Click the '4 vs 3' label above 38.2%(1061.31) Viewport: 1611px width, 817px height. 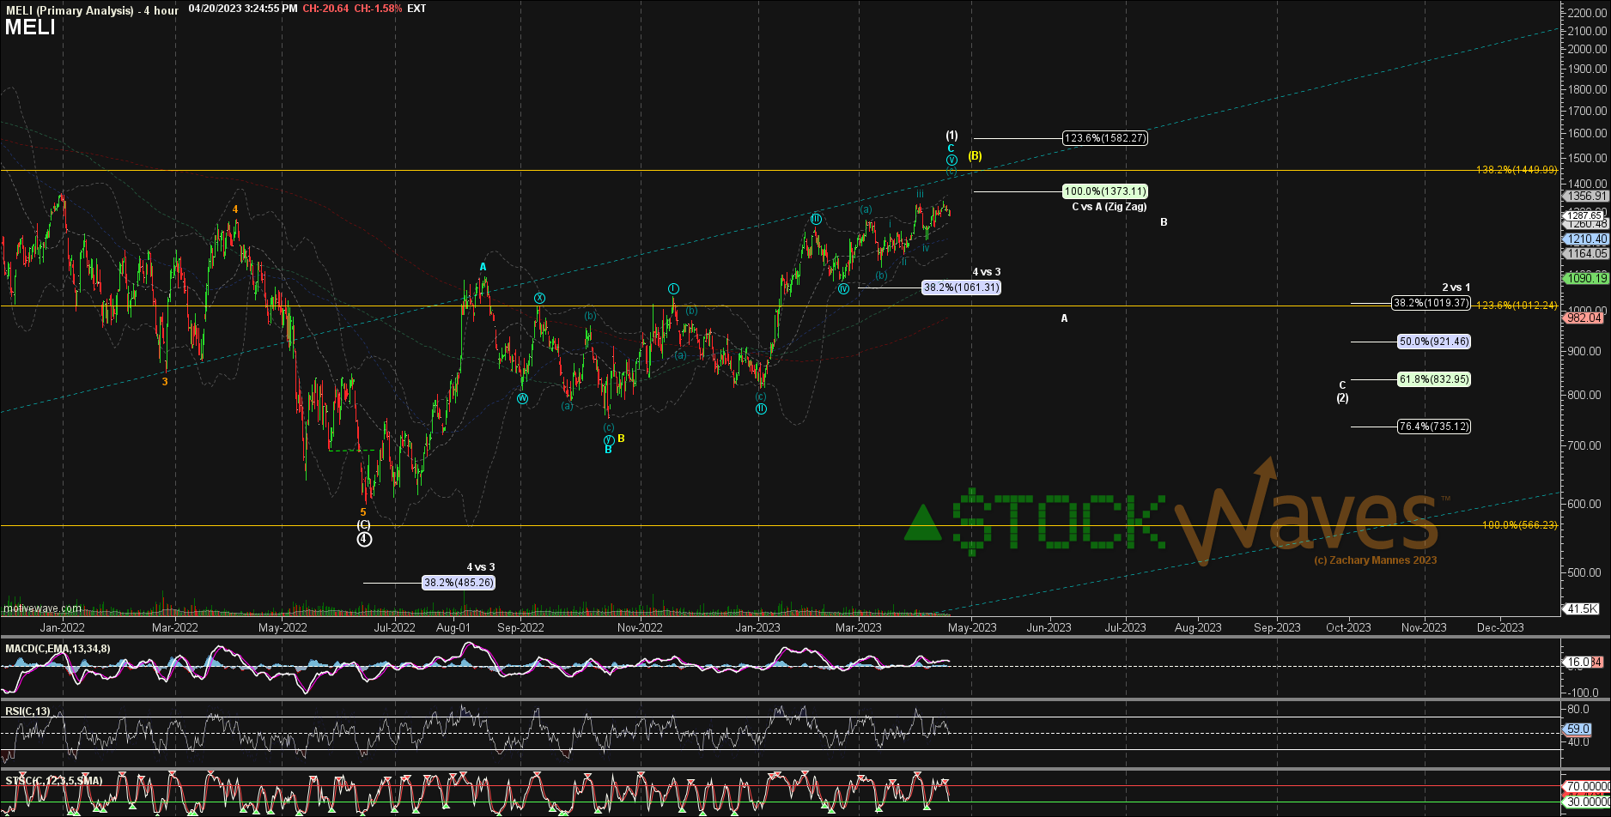click(987, 272)
